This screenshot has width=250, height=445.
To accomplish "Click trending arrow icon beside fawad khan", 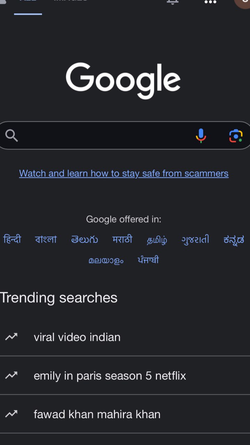I will 11,414.
